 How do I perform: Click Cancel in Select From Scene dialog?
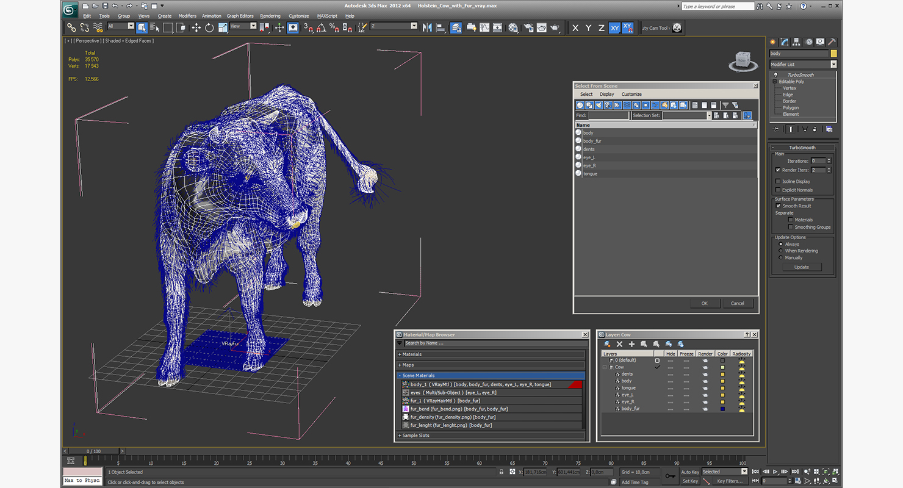pos(738,303)
